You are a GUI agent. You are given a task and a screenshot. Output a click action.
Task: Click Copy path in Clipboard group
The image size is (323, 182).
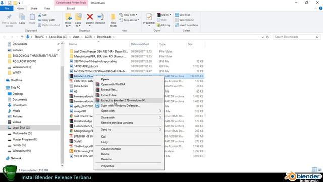[x=46, y=20]
